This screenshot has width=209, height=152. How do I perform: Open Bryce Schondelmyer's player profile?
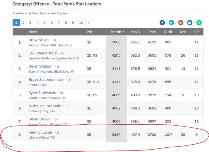(x=46, y=79)
